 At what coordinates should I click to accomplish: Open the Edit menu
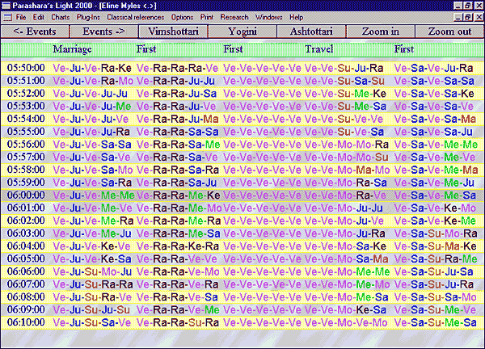(39, 17)
